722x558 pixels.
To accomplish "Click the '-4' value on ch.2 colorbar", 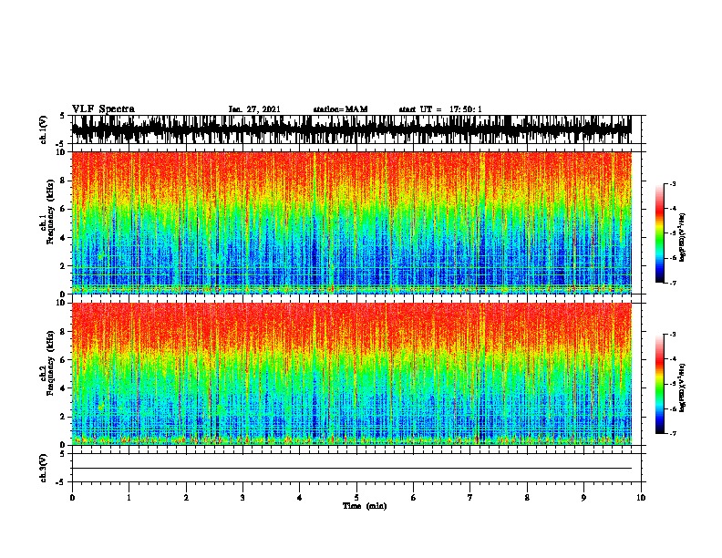I will pyautogui.click(x=673, y=359).
